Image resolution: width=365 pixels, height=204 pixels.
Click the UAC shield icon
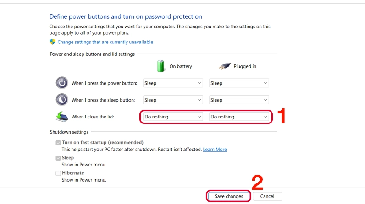(x=52, y=42)
